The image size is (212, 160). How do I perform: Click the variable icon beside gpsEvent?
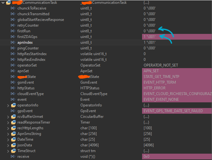pyautogui.click(x=13, y=111)
